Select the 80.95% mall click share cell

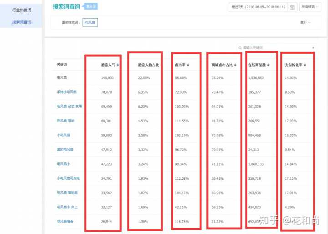[x=217, y=193]
